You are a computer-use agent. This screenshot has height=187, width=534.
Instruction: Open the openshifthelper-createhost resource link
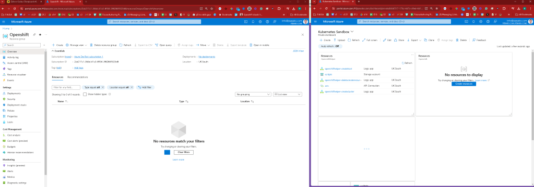coord(339,69)
